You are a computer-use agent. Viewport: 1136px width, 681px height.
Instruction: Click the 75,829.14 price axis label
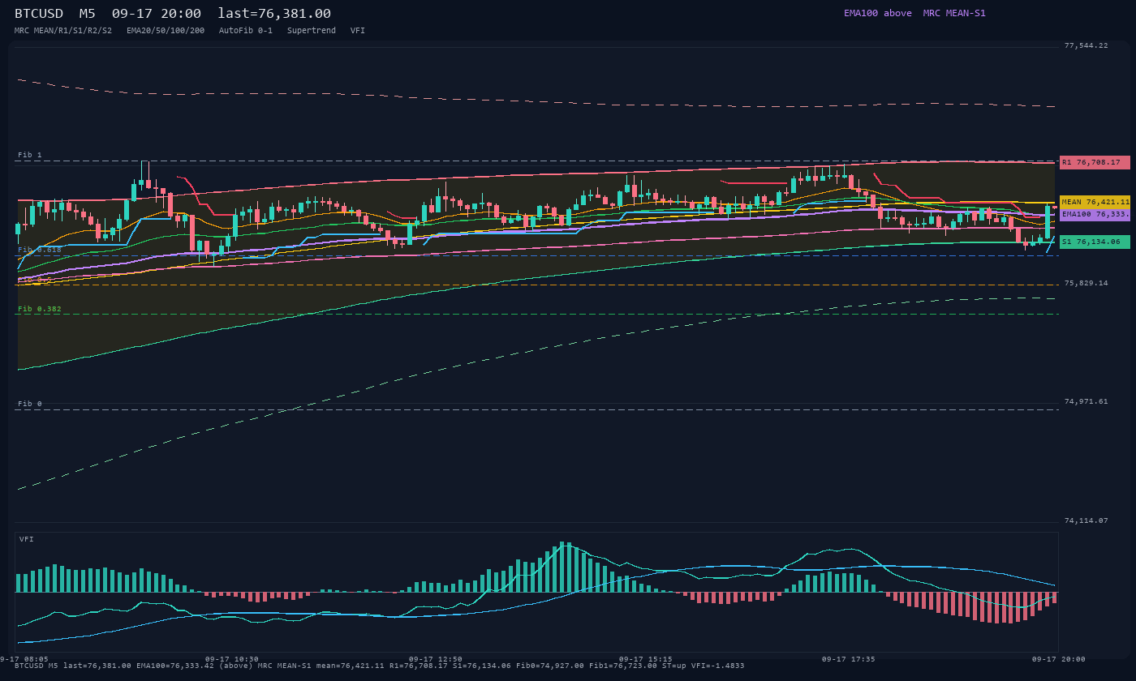pyautogui.click(x=1087, y=283)
